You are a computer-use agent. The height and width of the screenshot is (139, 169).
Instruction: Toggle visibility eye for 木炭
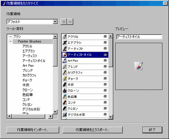click(x=105, y=84)
